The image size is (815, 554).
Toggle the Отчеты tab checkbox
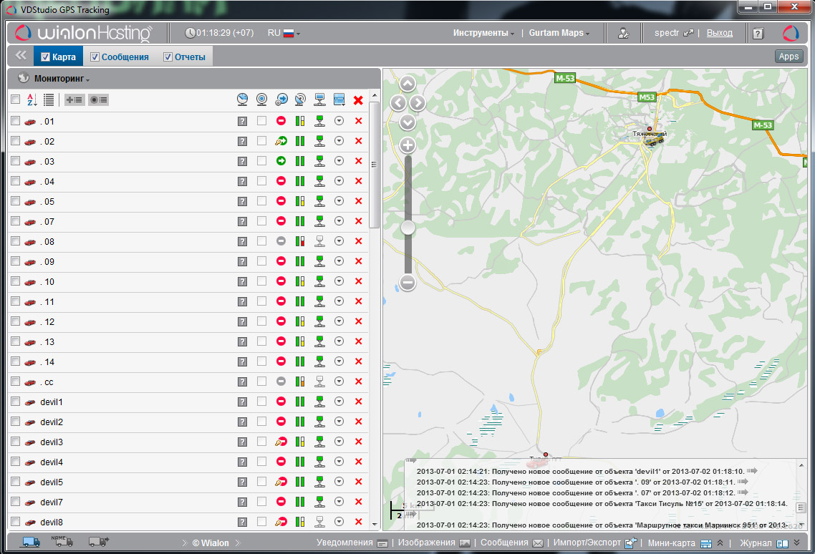[168, 57]
